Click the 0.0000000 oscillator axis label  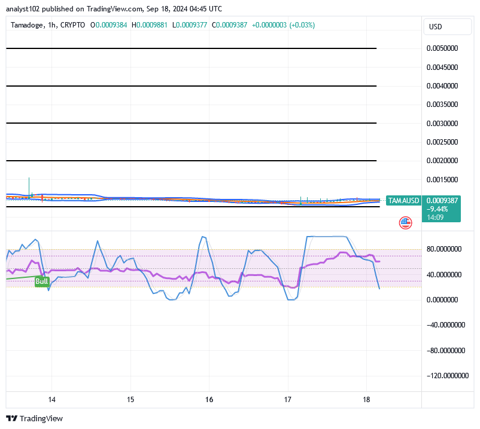pyautogui.click(x=442, y=300)
